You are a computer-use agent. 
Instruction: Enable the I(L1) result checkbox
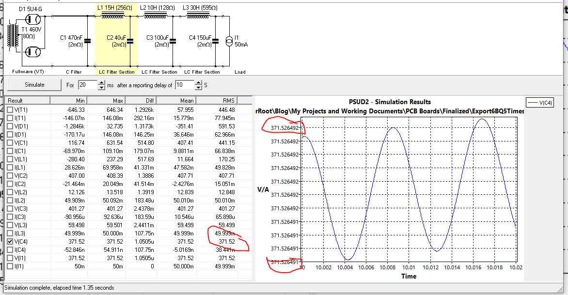(x=10, y=168)
